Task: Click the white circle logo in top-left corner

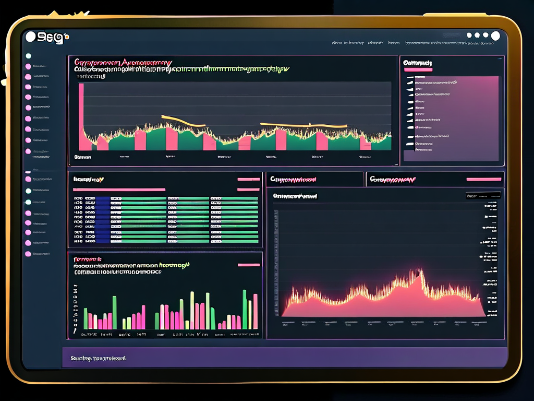Action: click(31, 37)
